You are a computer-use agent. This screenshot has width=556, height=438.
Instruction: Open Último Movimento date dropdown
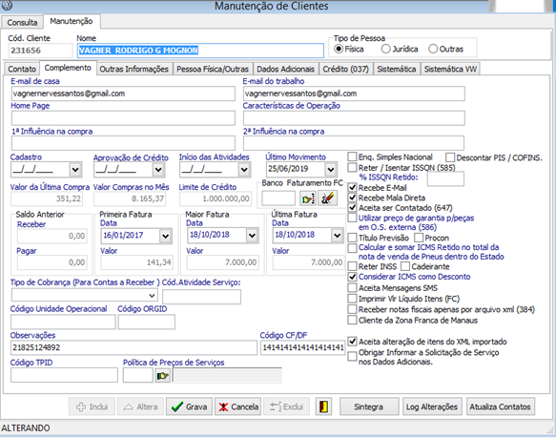[331, 170]
